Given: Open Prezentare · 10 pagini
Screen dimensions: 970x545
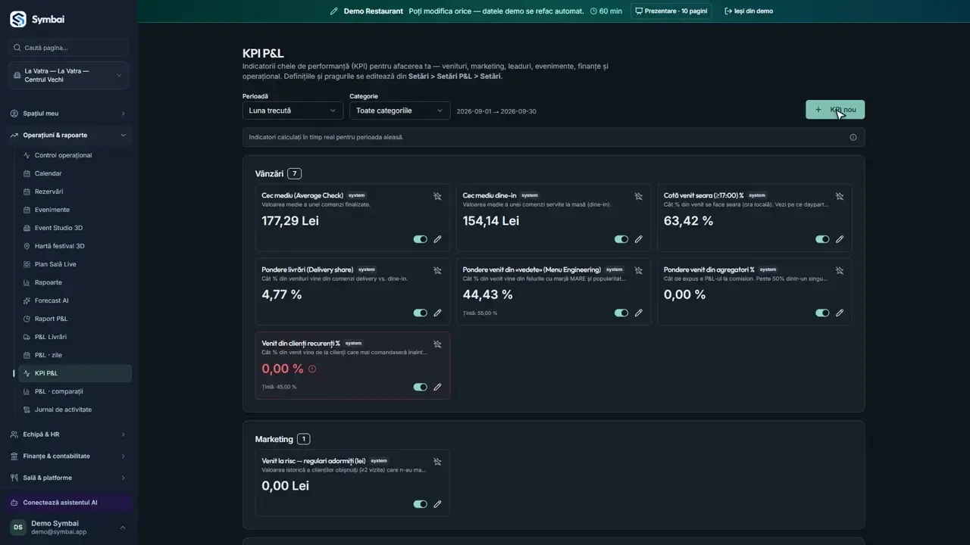Looking at the screenshot, I should (671, 11).
